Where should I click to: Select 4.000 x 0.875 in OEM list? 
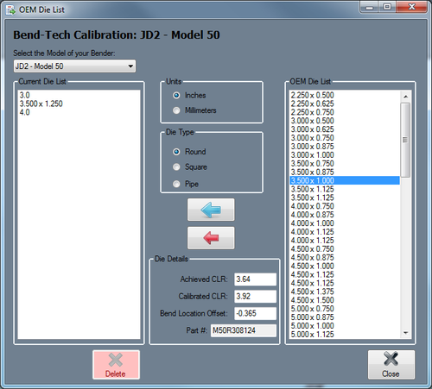tap(345, 215)
